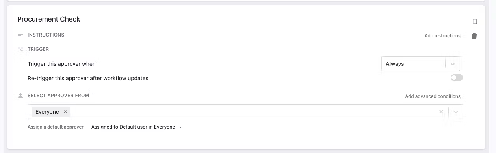This screenshot has width=496, height=153.
Task: Click Add advanced conditions link
Action: [433, 96]
